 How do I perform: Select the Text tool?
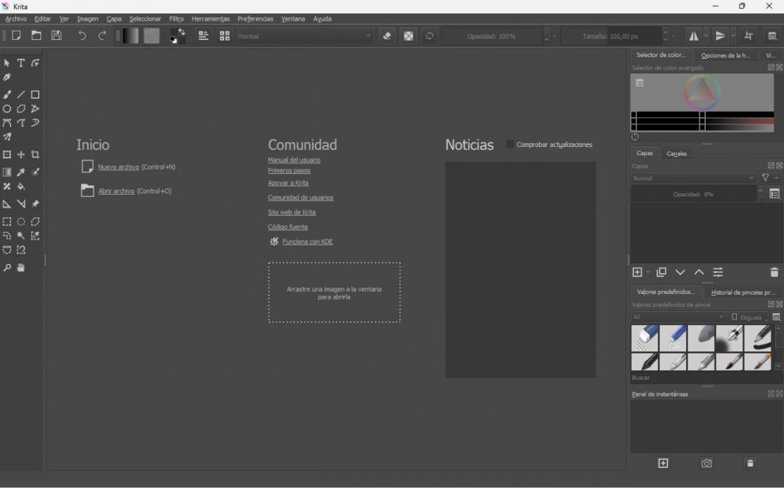tap(21, 63)
